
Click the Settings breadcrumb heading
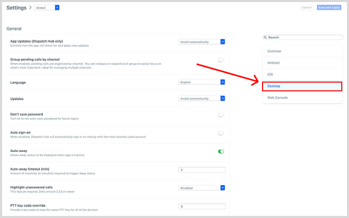click(x=17, y=8)
